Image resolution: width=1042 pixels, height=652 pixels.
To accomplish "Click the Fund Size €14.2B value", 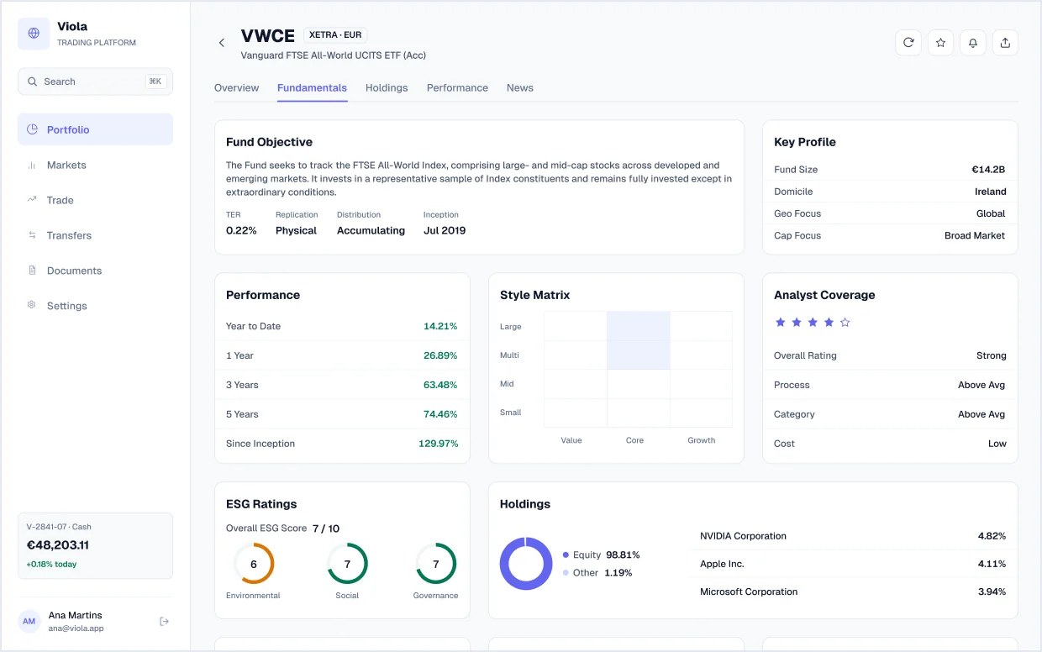I will point(989,170).
